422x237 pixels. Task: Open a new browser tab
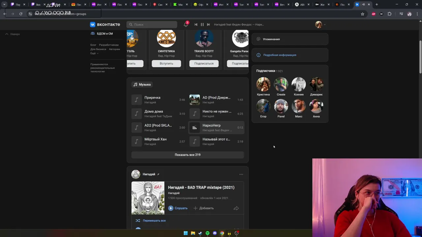[377, 4]
